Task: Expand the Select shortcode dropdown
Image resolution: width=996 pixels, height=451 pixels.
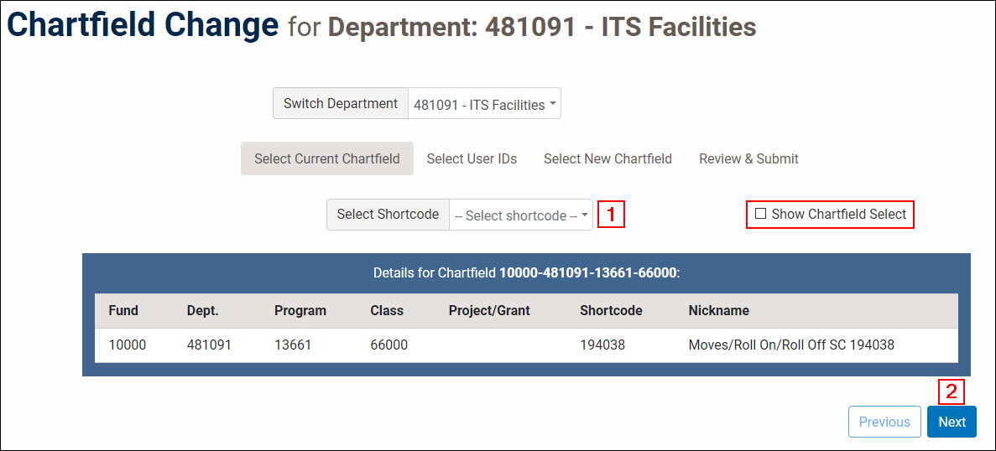Action: tap(521, 215)
